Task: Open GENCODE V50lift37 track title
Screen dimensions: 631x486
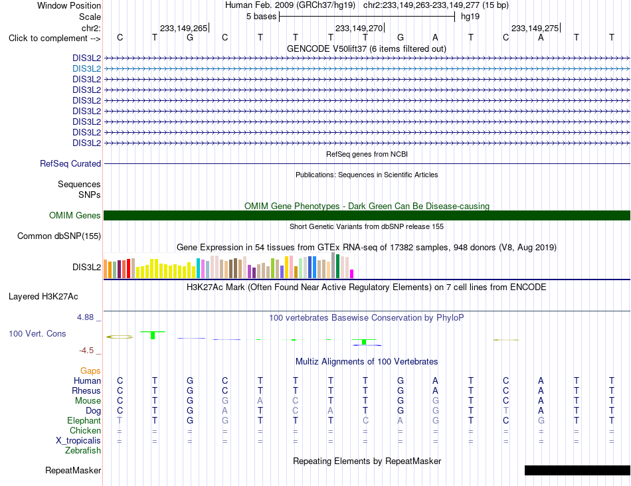Action: pos(367,49)
